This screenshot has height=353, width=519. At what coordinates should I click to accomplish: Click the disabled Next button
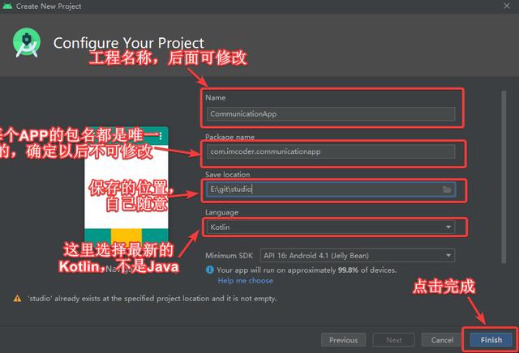393,340
